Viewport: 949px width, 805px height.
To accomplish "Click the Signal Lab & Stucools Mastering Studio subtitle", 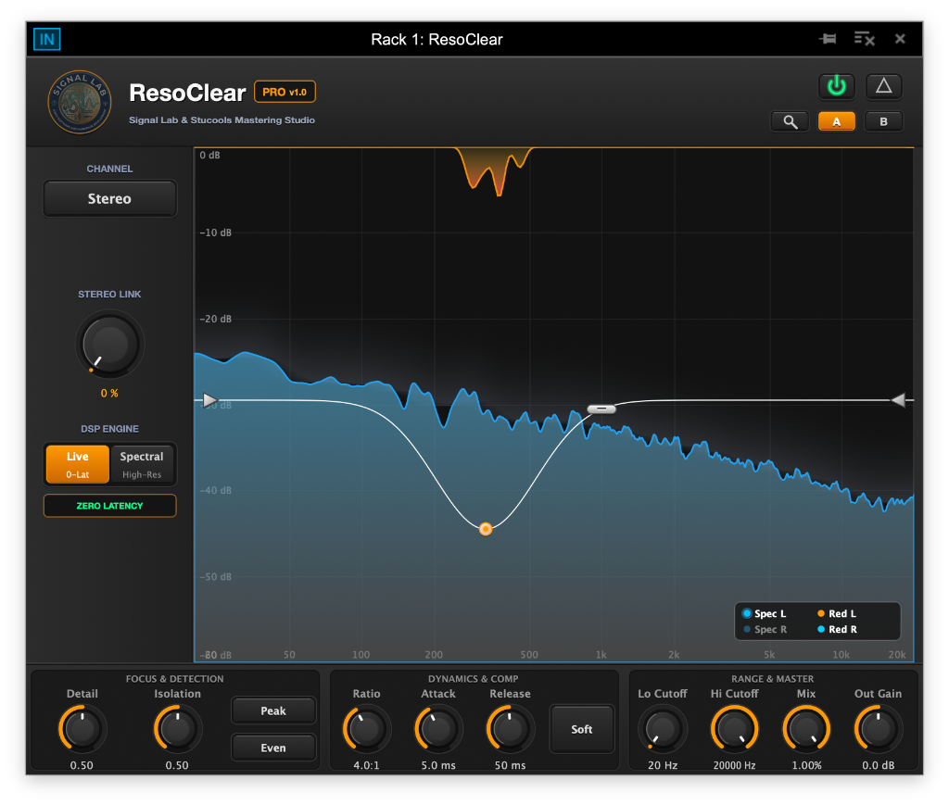I will click(x=221, y=119).
